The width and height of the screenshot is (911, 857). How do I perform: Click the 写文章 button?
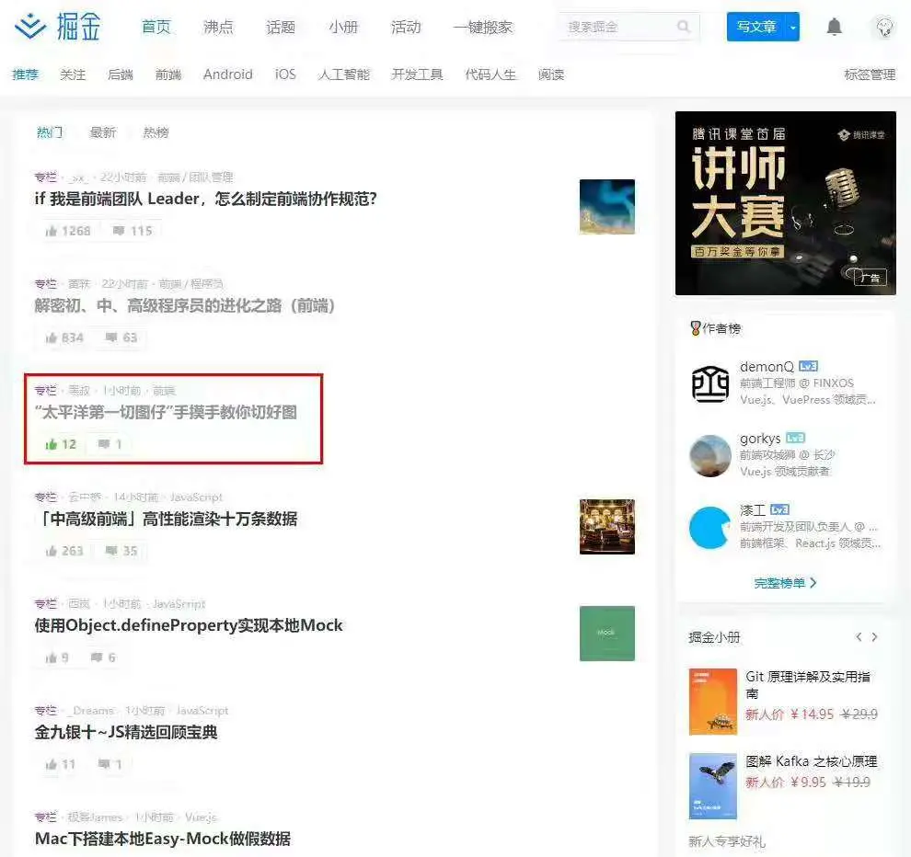pos(755,27)
